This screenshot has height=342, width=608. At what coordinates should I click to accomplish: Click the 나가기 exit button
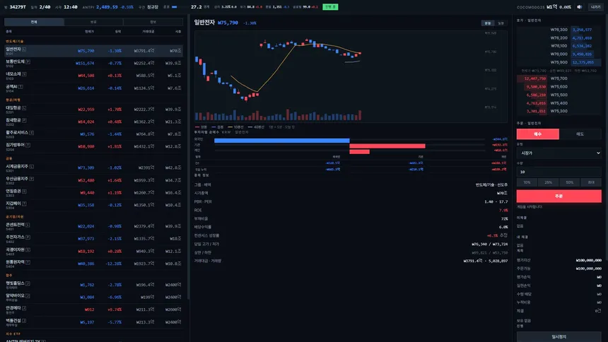[x=595, y=7]
